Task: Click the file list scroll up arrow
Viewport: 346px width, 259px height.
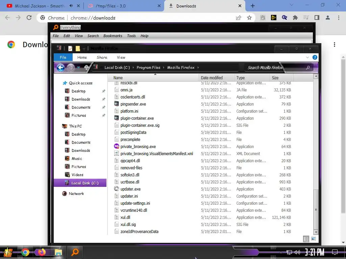Action: point(316,77)
